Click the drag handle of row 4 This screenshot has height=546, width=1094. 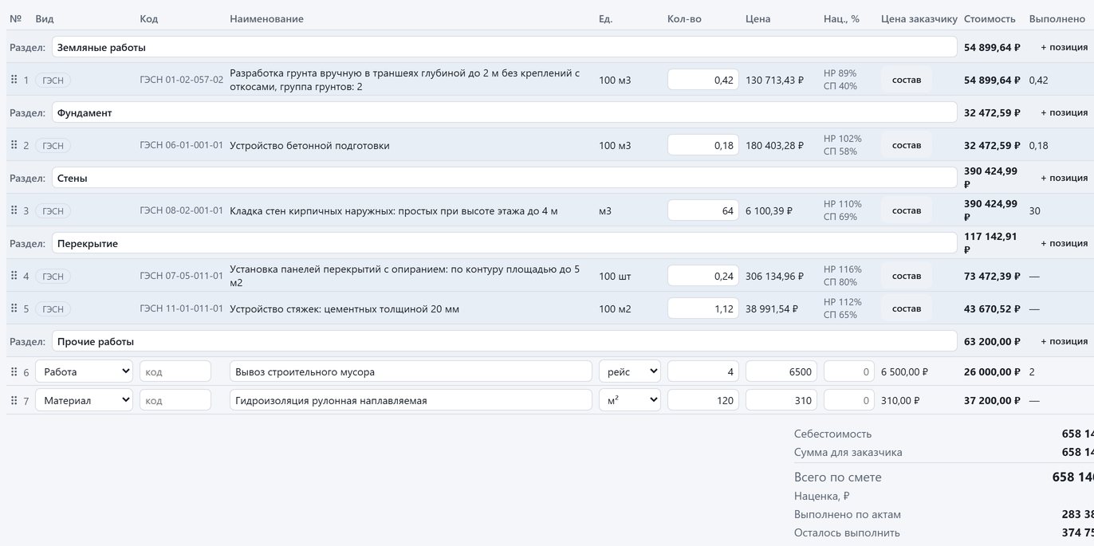14,276
